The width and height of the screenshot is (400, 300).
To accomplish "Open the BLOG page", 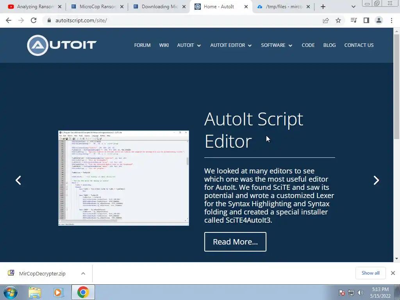I will 329,45.
